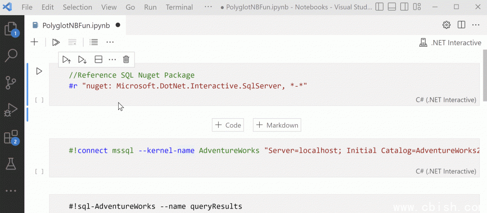This screenshot has width=487, height=213.
Task: Open Extensions view with badge
Action: coord(11,136)
